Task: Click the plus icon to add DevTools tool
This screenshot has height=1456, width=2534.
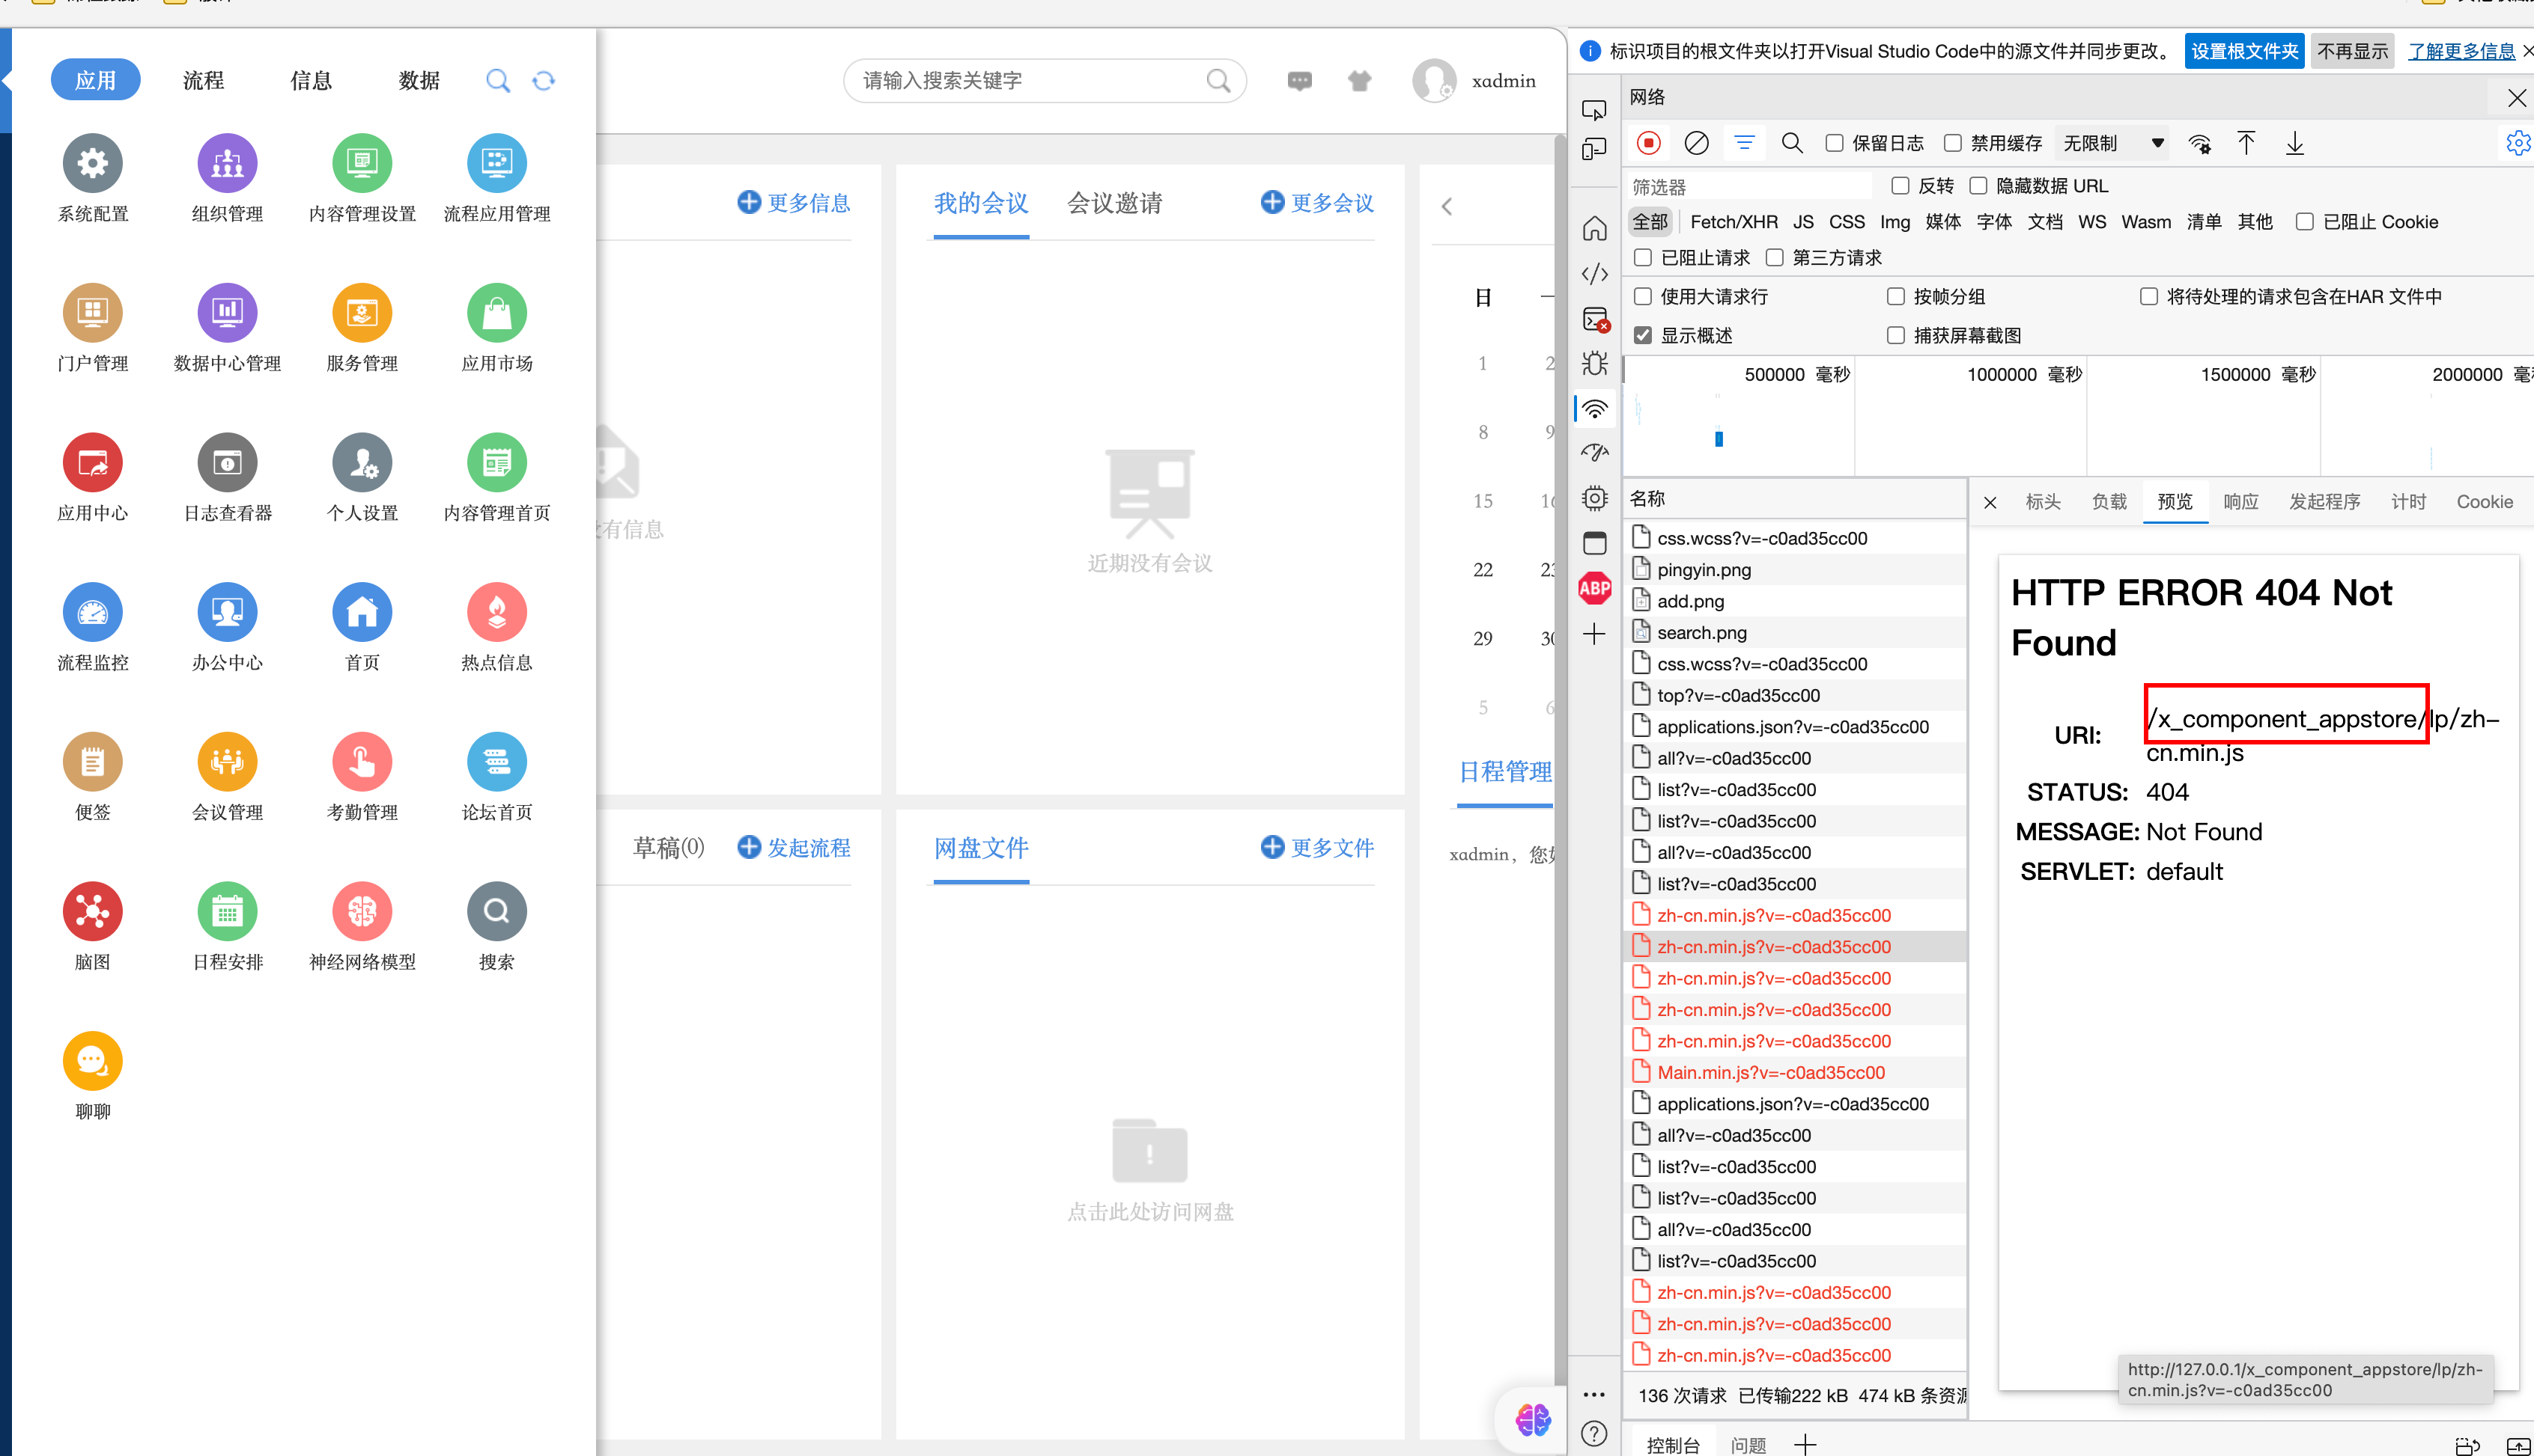Action: [x=1594, y=634]
